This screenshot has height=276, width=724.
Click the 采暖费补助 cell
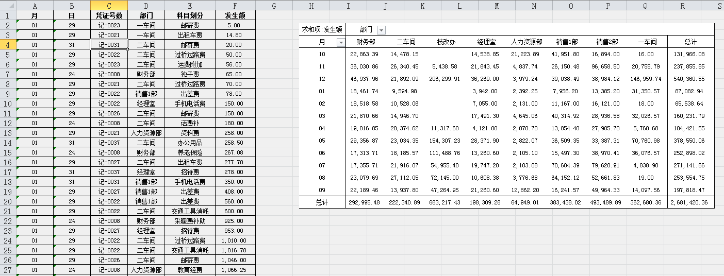[x=190, y=221]
